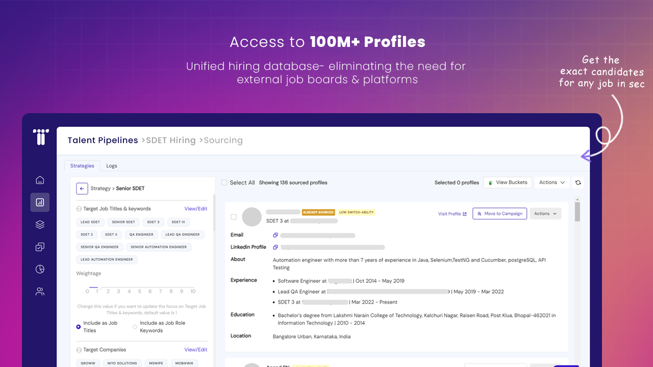Click the LEAD SDET tag
653x367 pixels.
click(90, 222)
